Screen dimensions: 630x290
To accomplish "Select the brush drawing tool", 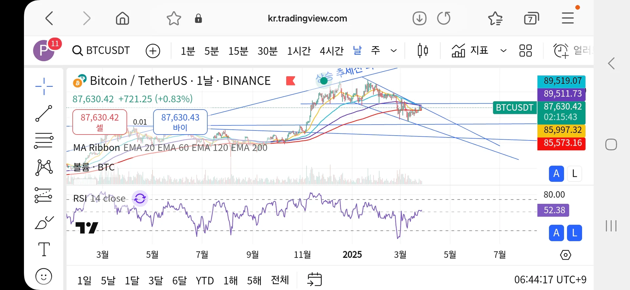I will tap(44, 223).
